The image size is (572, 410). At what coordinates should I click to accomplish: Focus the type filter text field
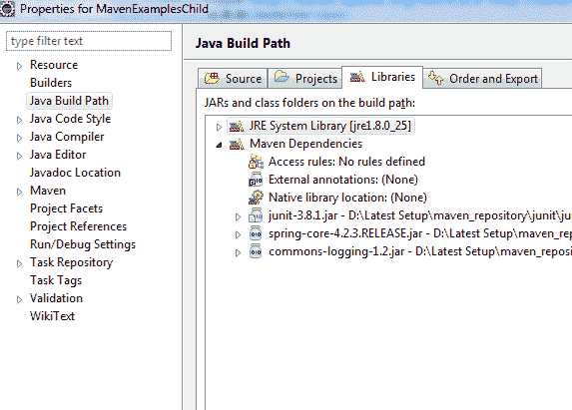(89, 41)
